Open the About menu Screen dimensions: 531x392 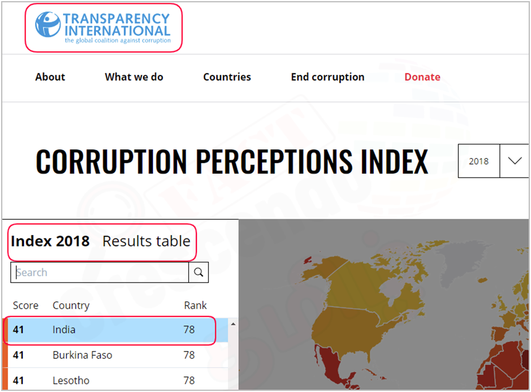50,77
